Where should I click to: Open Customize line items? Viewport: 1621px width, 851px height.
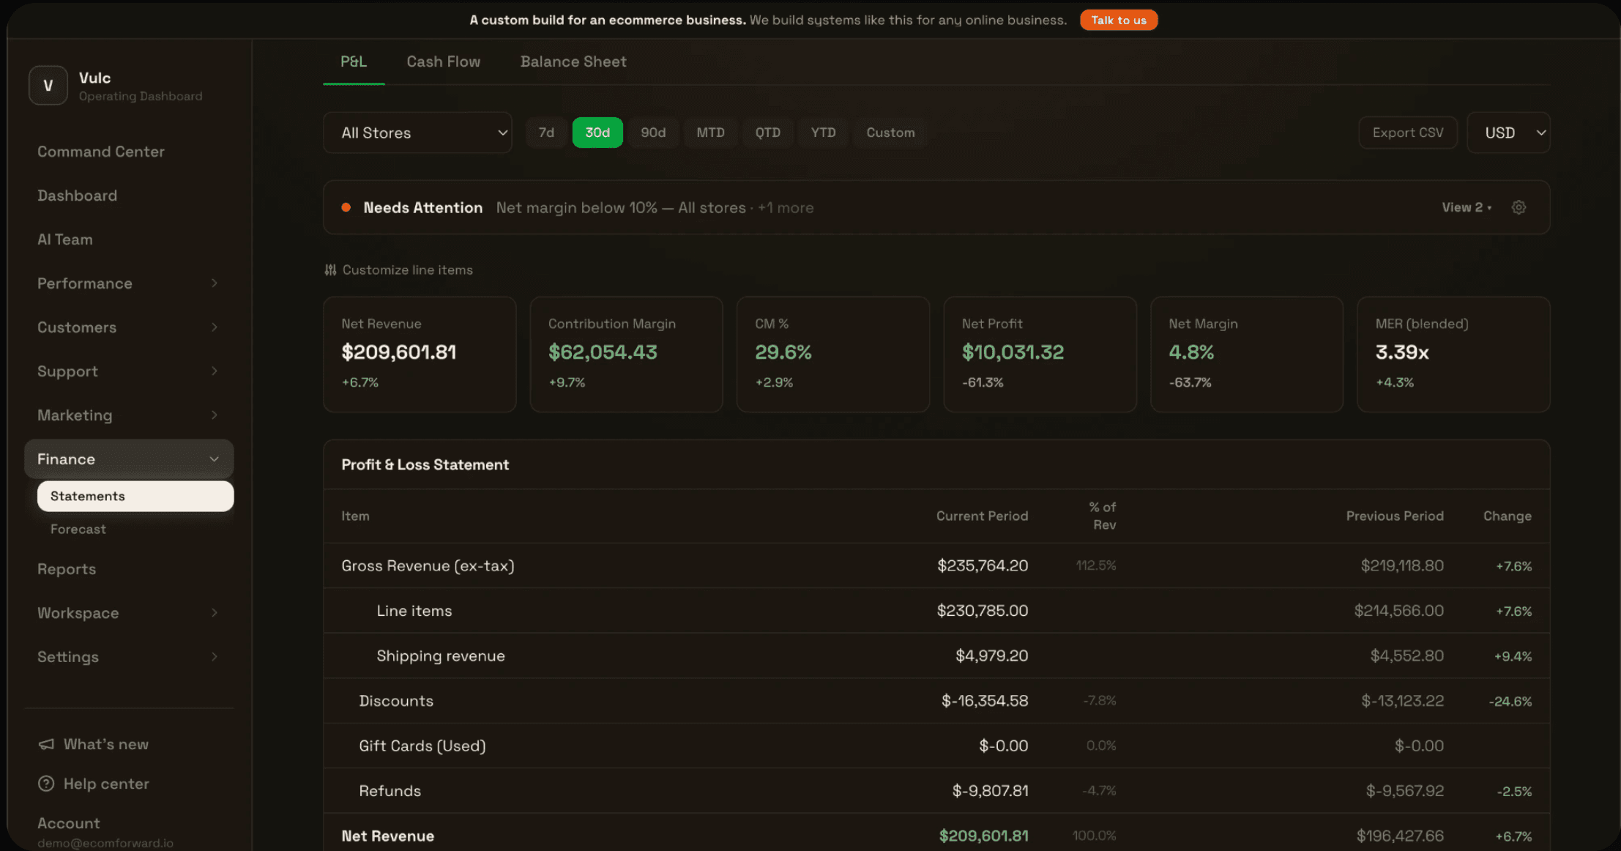pos(399,270)
